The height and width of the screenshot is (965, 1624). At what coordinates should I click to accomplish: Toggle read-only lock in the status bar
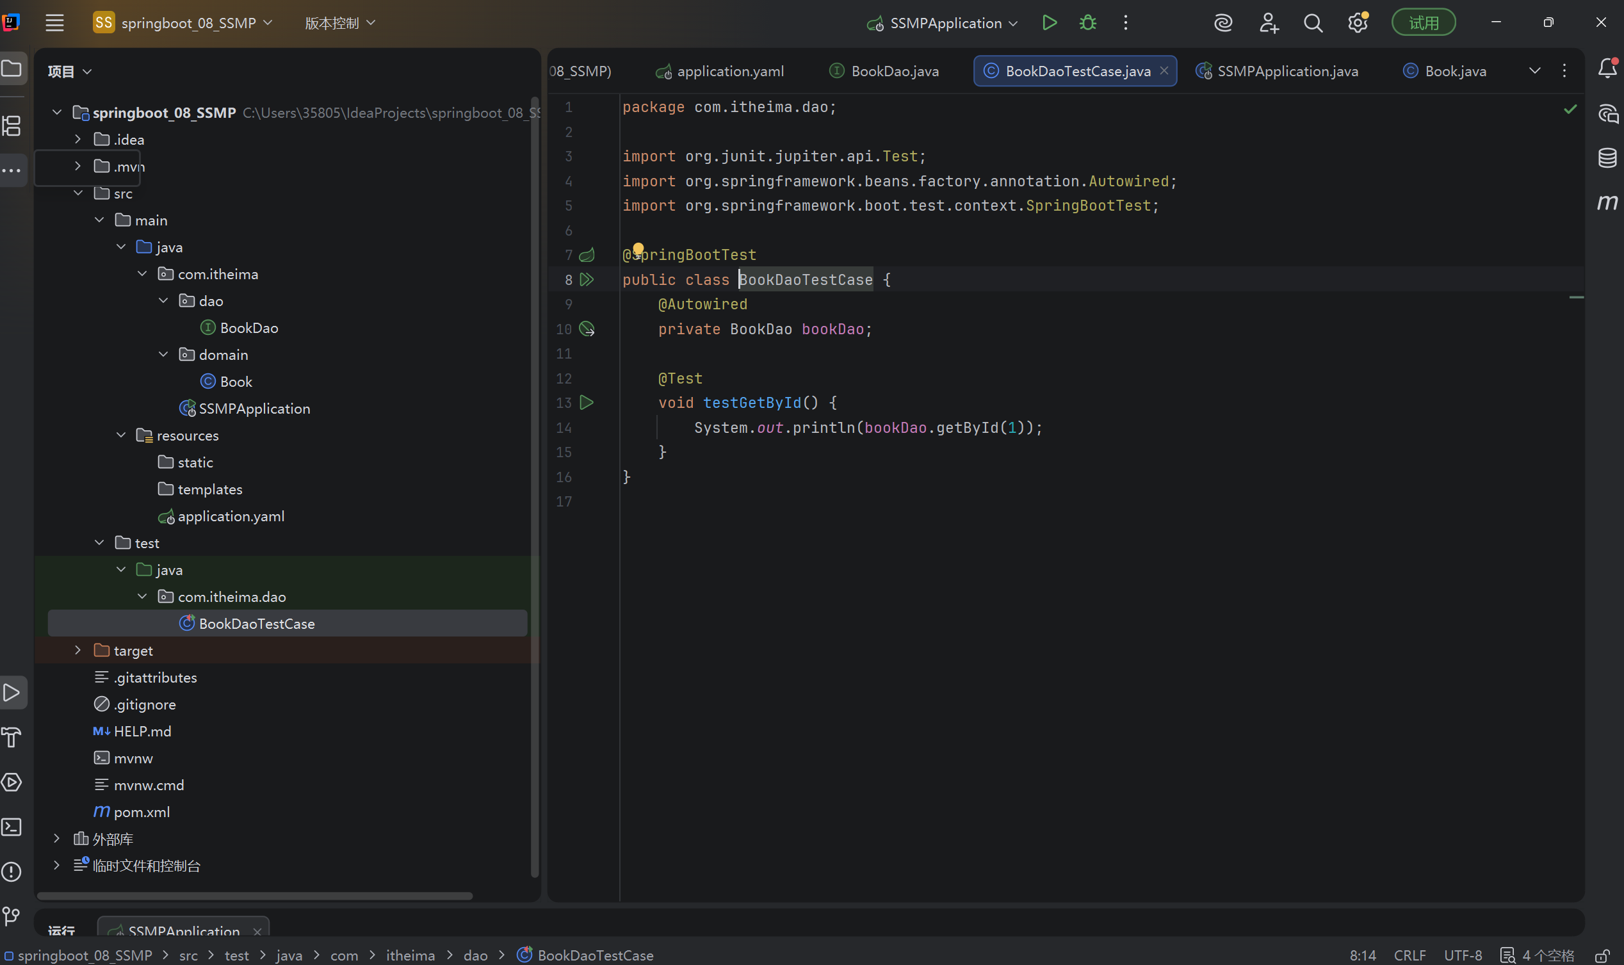(1602, 955)
